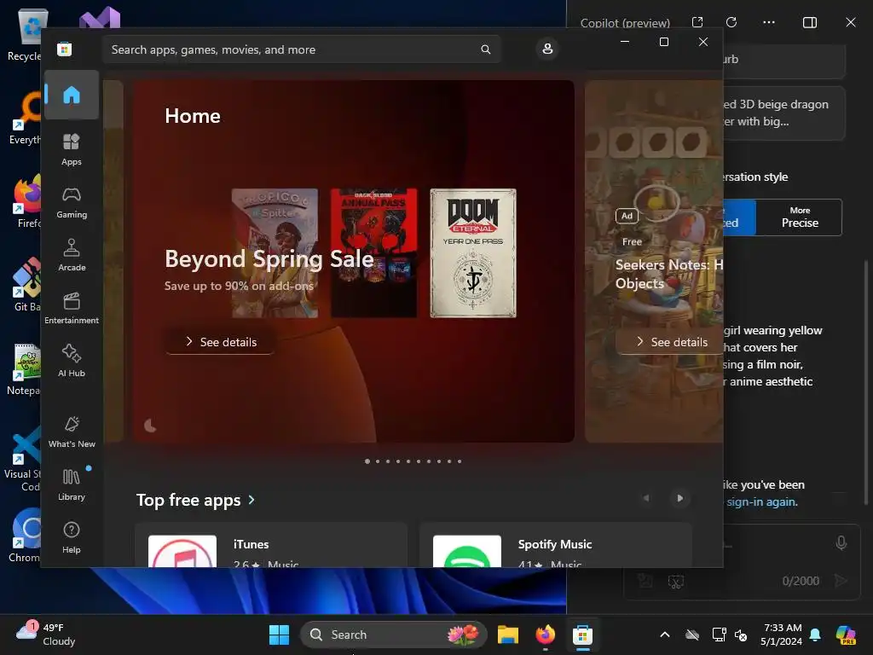Viewport: 873px width, 655px height.
Task: Select the last carousel page dot
Action: [x=460, y=461]
